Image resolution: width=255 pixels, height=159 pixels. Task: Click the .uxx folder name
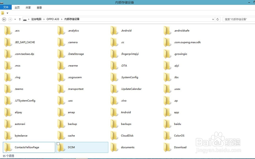tap(70, 101)
